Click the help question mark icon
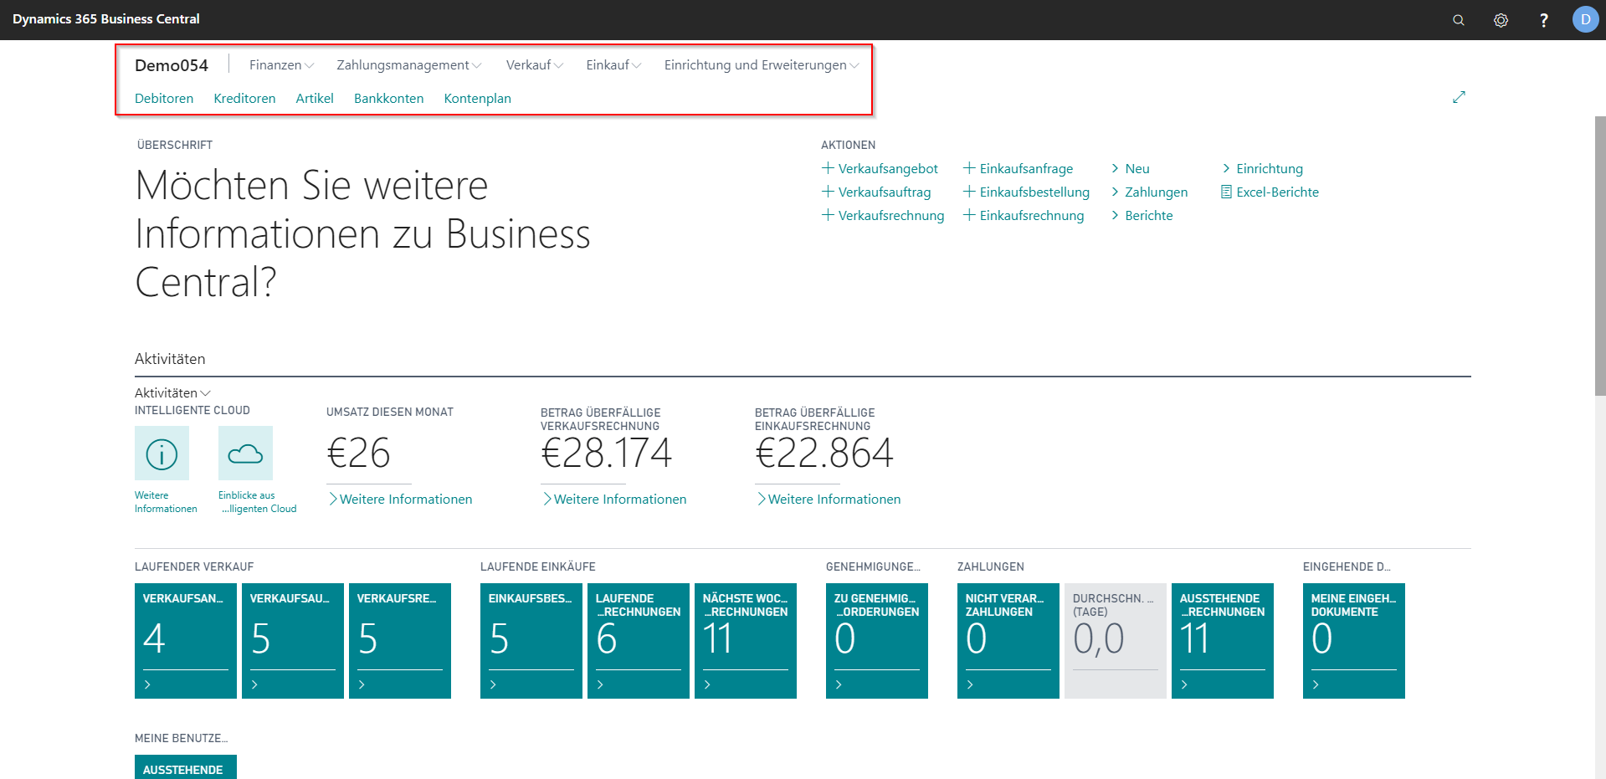Viewport: 1606px width, 779px height. pos(1543,20)
